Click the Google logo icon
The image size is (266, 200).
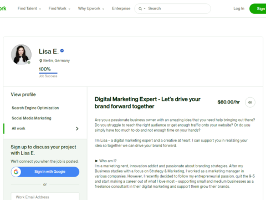(16, 172)
